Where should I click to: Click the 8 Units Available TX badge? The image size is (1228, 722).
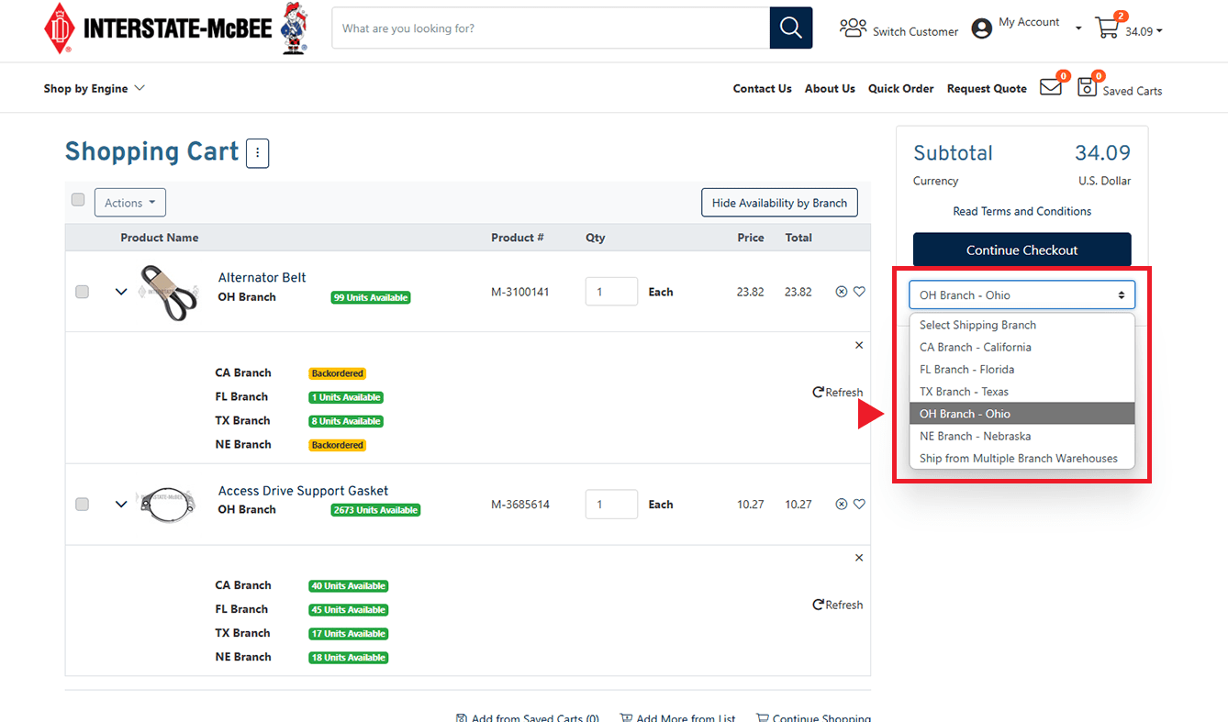click(x=346, y=421)
